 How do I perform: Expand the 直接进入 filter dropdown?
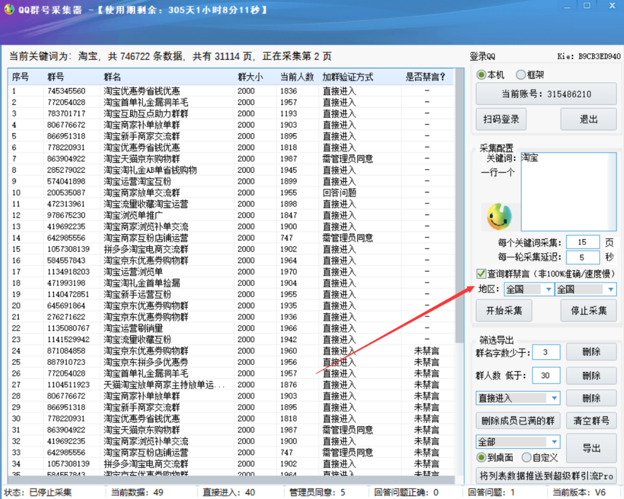[518, 398]
